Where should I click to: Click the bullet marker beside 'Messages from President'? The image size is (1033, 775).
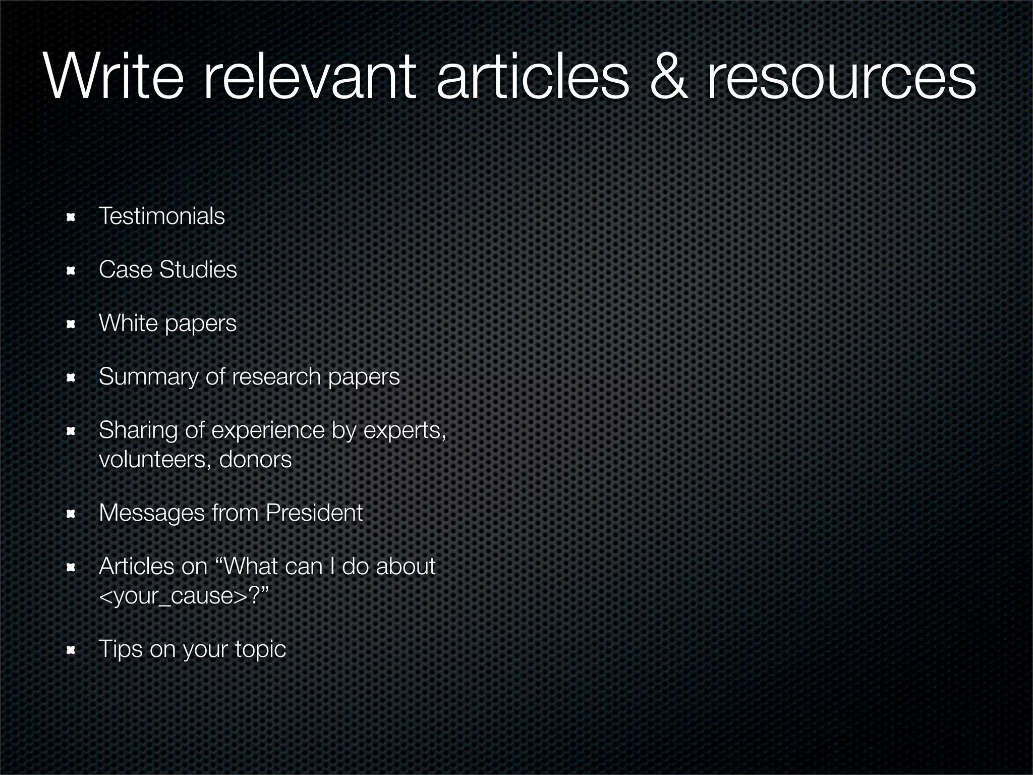[71, 515]
